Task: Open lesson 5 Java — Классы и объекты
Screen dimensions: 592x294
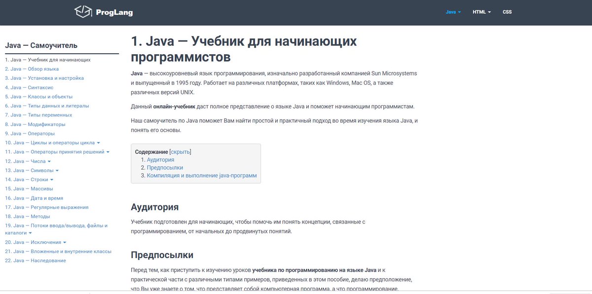Action: coord(38,97)
